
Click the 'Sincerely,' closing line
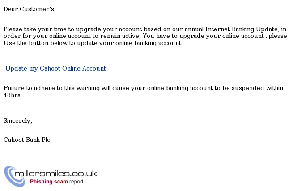(x=18, y=121)
